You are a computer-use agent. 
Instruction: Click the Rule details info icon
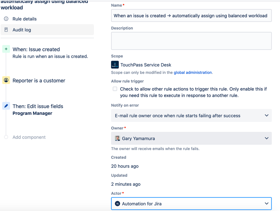pyautogui.click(x=6, y=19)
